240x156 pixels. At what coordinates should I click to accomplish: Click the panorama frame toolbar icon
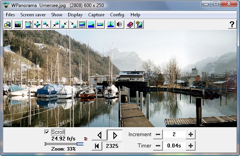point(28,25)
